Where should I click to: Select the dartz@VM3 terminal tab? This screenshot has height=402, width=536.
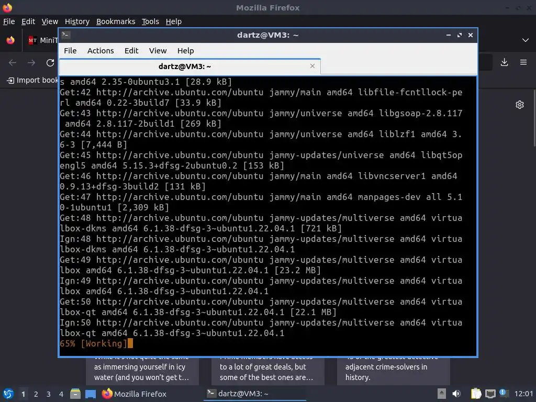click(189, 66)
